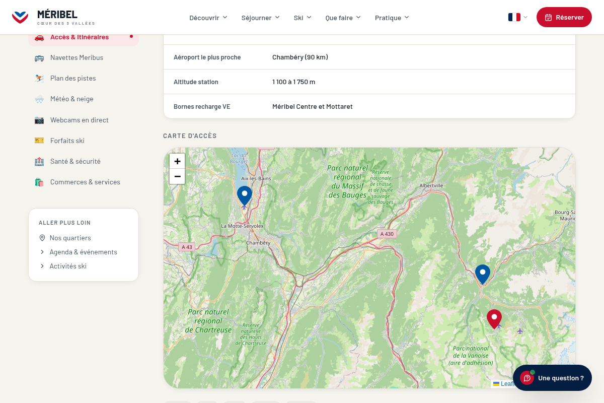Click Parc naturel régional de Chartreuse label
604x403 pixels.
(208, 321)
